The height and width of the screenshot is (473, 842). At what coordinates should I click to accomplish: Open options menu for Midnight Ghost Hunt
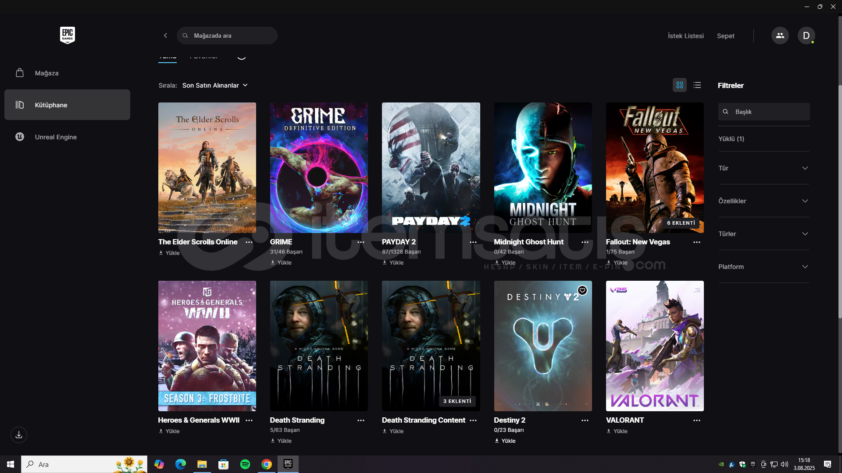(x=585, y=242)
